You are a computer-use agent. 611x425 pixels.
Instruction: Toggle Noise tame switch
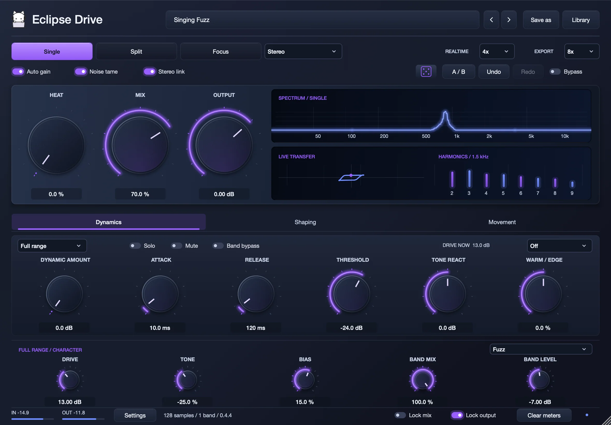(81, 72)
